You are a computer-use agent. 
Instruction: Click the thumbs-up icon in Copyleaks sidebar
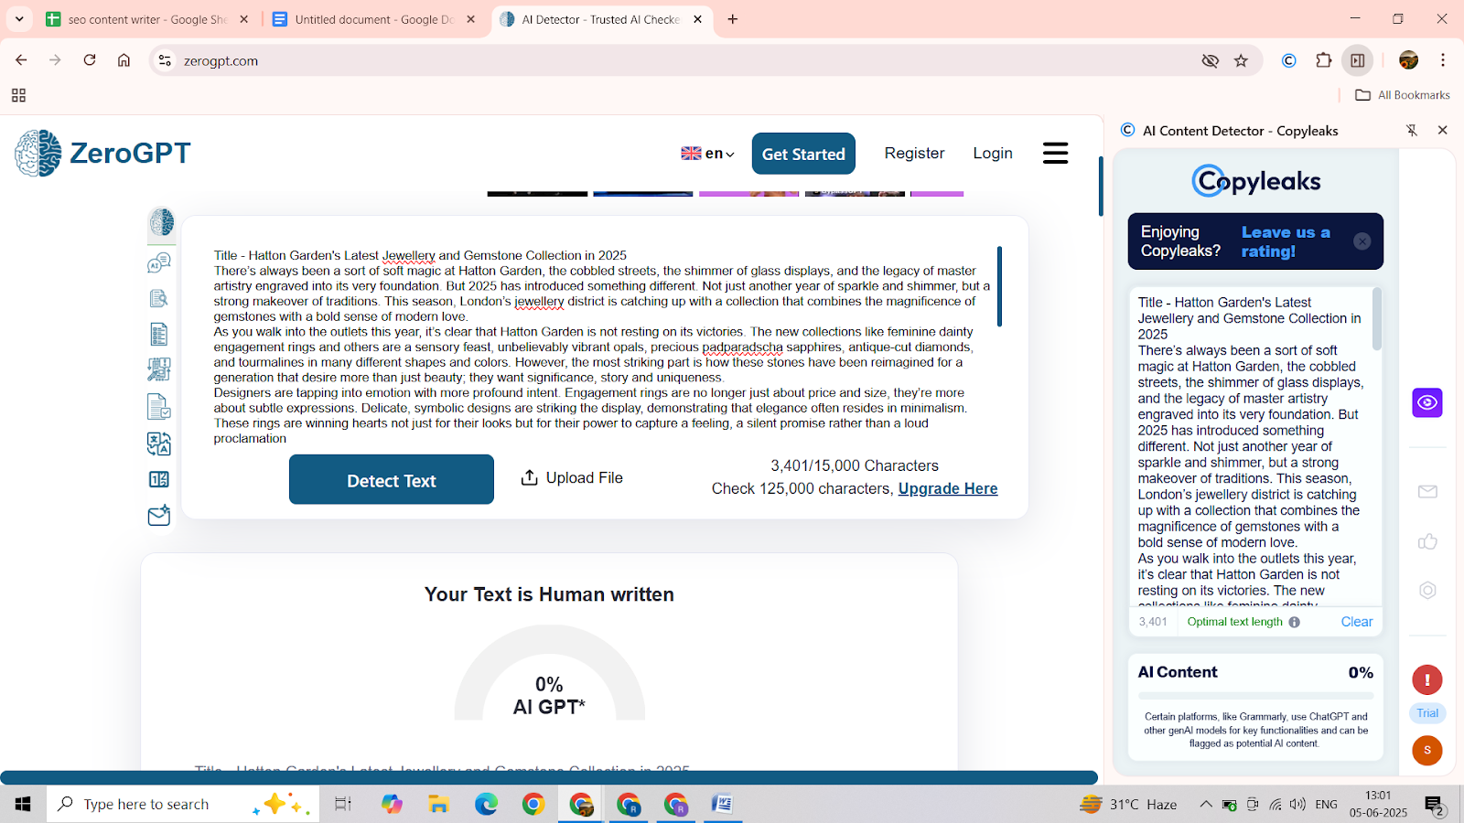coord(1427,541)
